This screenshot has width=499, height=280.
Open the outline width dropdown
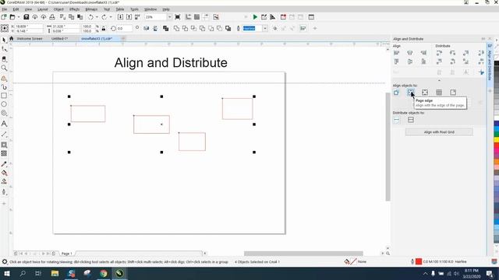(265, 29)
